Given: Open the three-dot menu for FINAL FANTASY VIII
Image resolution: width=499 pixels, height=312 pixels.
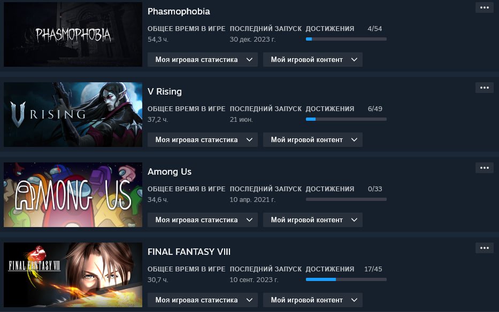Looking at the screenshot, I should click(485, 248).
